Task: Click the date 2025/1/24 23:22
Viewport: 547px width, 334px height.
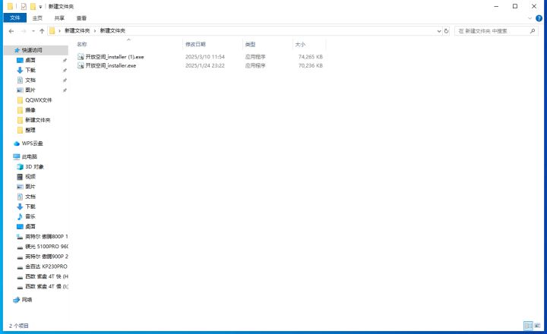Action: (205, 65)
